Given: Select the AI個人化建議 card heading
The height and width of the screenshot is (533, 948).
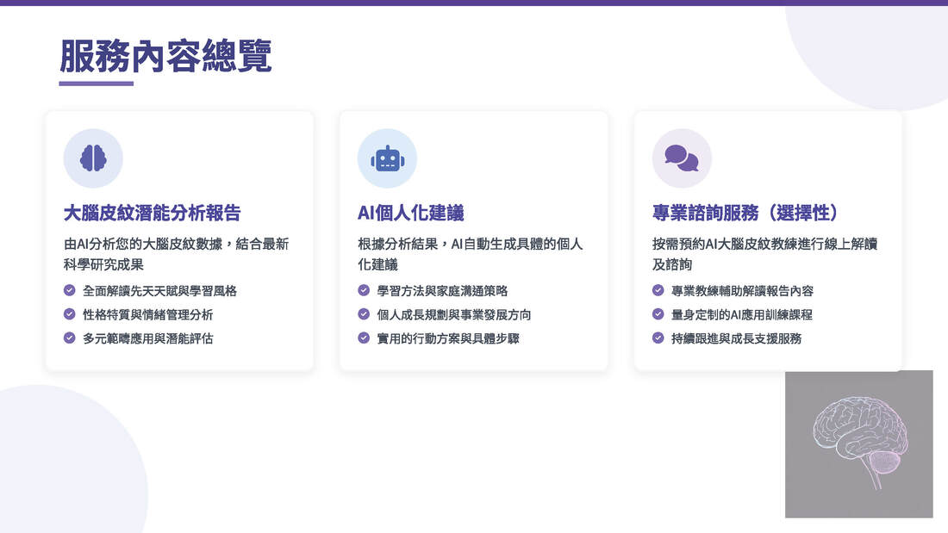Looking at the screenshot, I should [410, 213].
